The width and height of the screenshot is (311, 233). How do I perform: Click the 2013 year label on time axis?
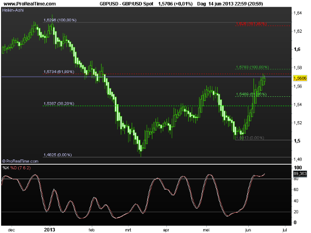click(x=50, y=229)
